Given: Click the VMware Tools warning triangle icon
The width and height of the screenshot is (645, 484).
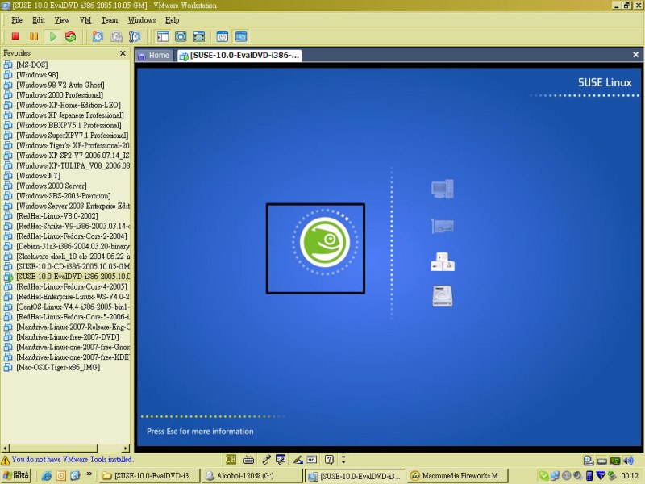Looking at the screenshot, I should click(x=6, y=460).
